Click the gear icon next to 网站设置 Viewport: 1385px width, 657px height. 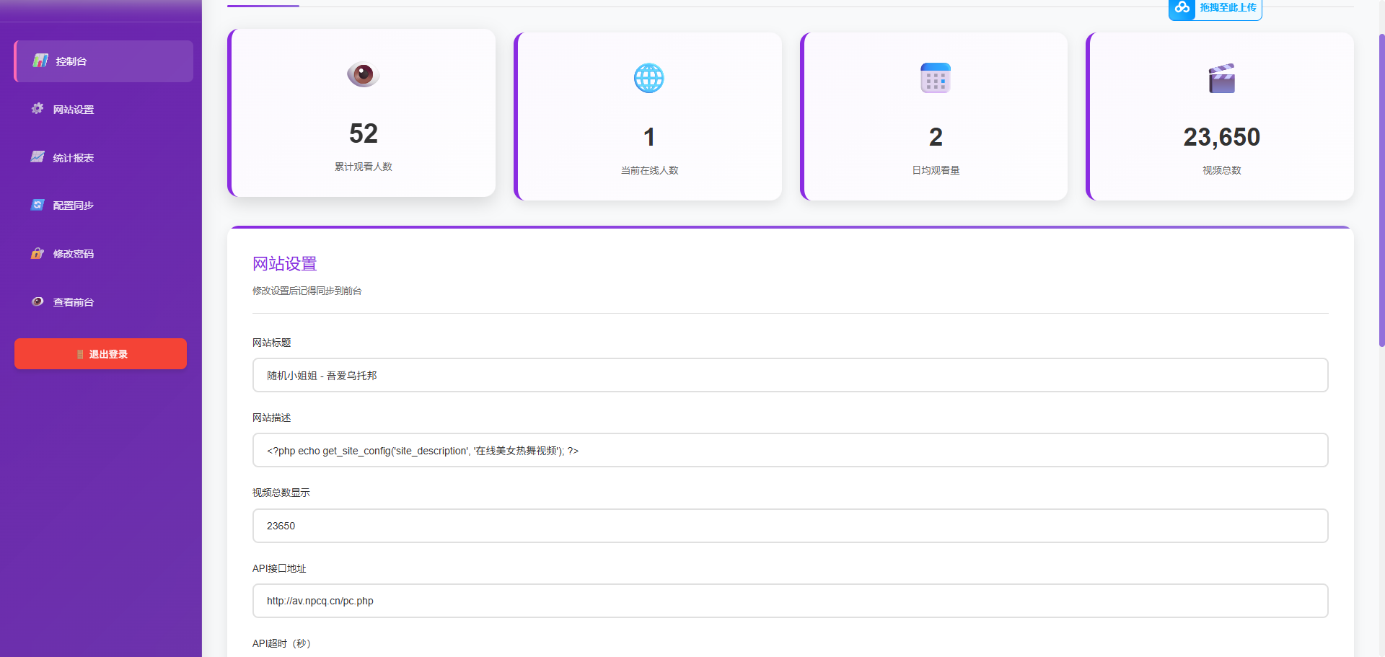(38, 109)
